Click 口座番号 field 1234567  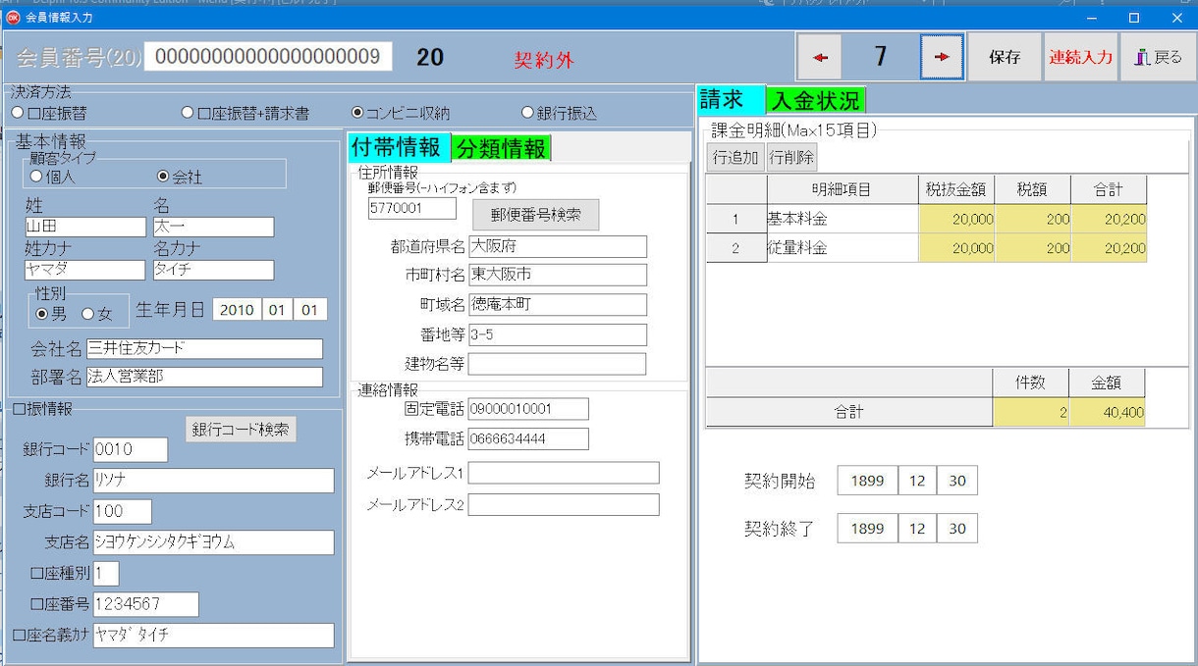coord(146,604)
